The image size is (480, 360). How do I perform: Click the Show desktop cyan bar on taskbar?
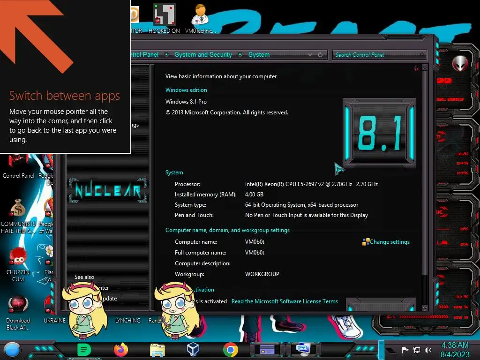point(381,349)
